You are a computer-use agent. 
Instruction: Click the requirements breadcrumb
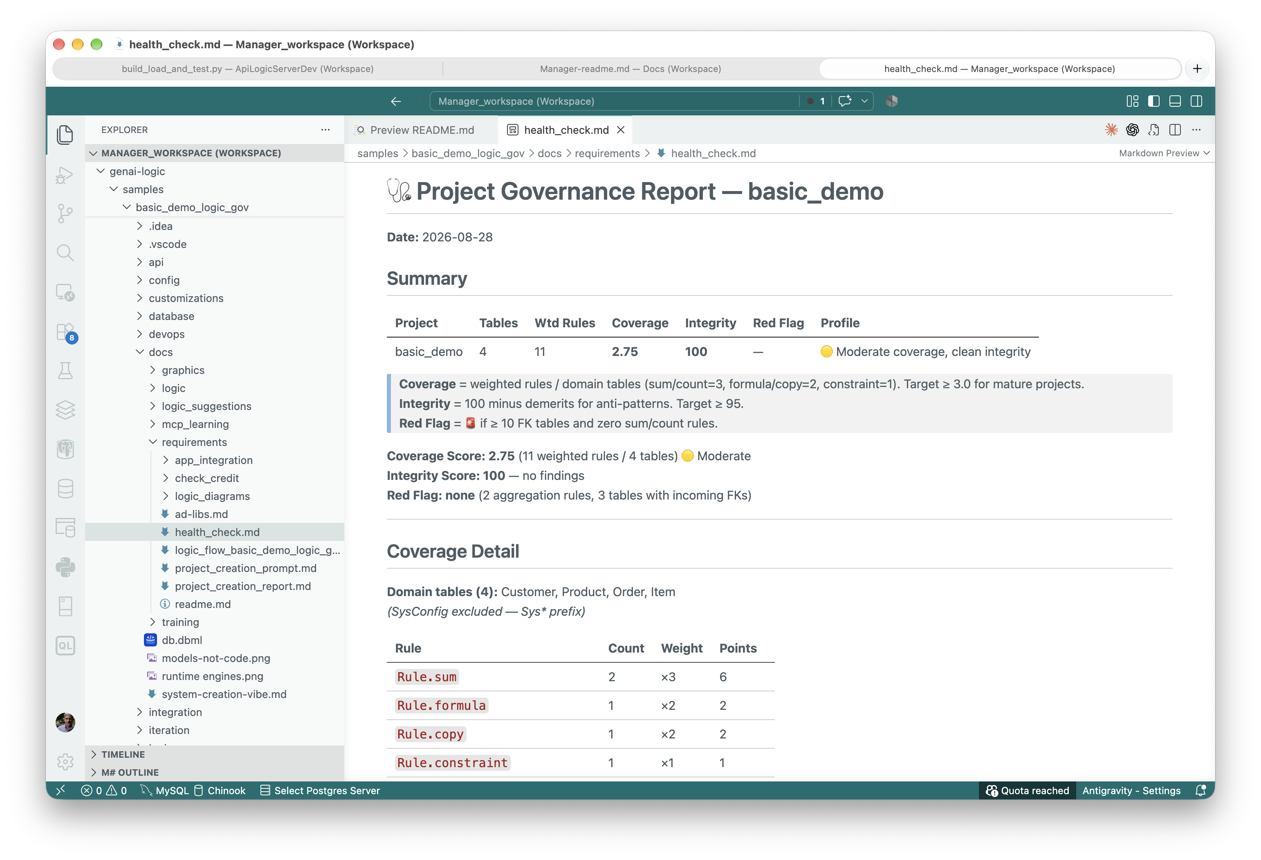pyautogui.click(x=607, y=153)
